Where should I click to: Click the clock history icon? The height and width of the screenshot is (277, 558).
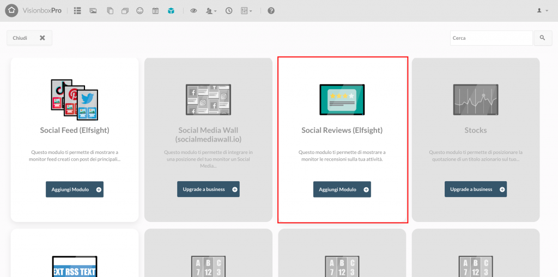click(229, 11)
